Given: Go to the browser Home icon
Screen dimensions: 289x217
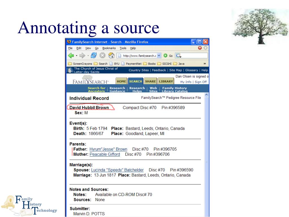Looking at the screenshot, I should tap(111, 55).
